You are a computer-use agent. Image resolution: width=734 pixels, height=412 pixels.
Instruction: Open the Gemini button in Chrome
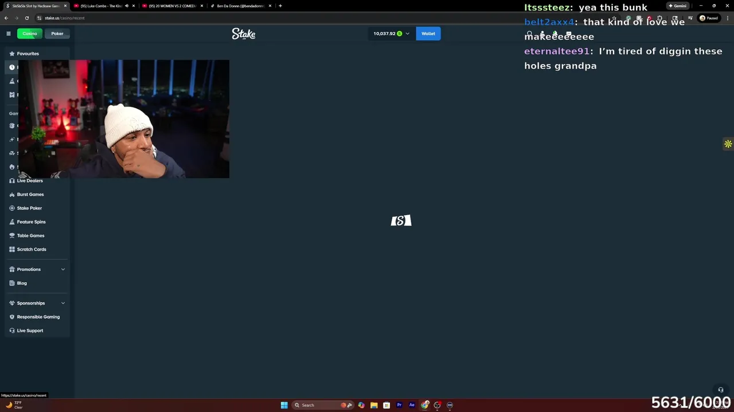[677, 6]
